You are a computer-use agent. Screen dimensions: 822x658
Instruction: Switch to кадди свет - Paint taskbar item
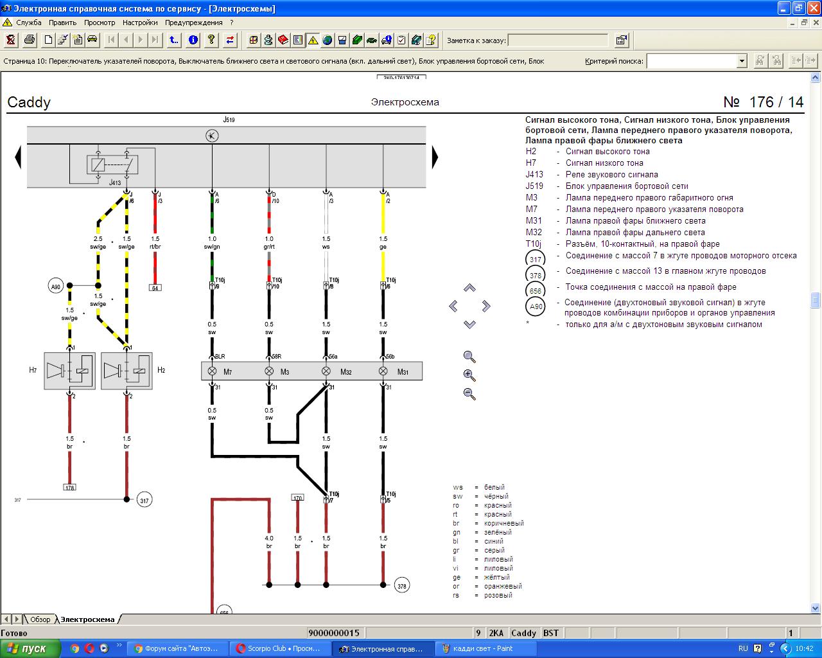pos(486,648)
